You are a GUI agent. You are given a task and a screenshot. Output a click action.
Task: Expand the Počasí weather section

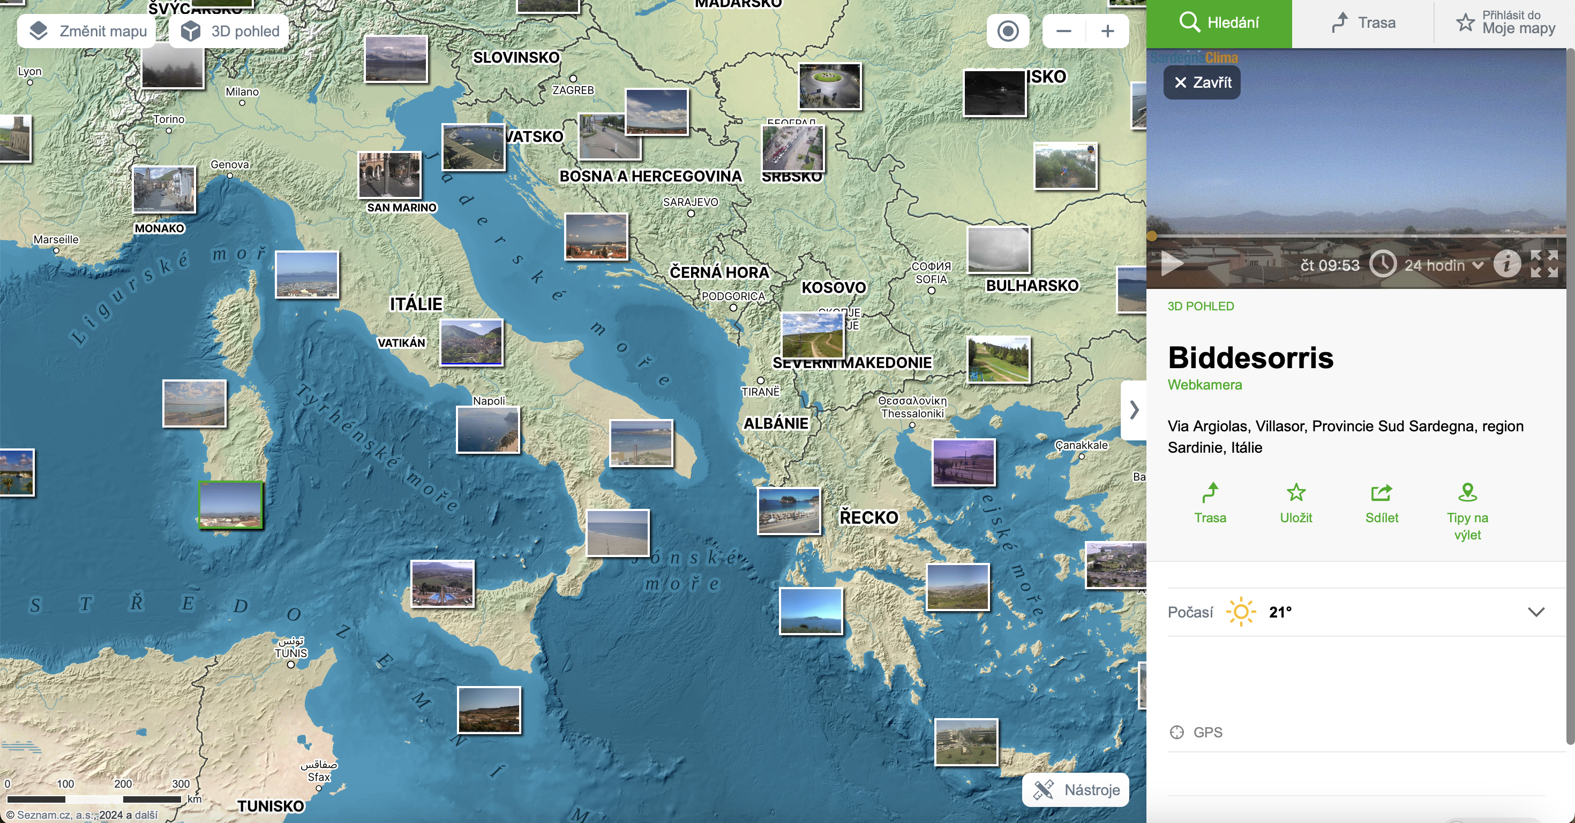1536,612
